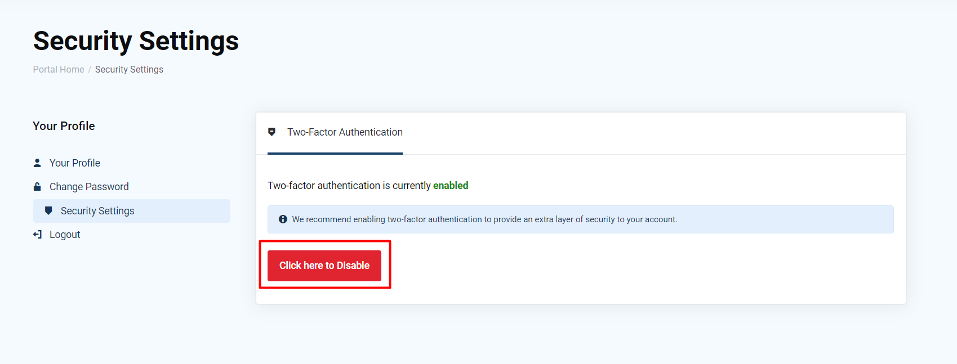The image size is (957, 364).
Task: Click the padlock icon beside Change Password
Action: point(37,186)
